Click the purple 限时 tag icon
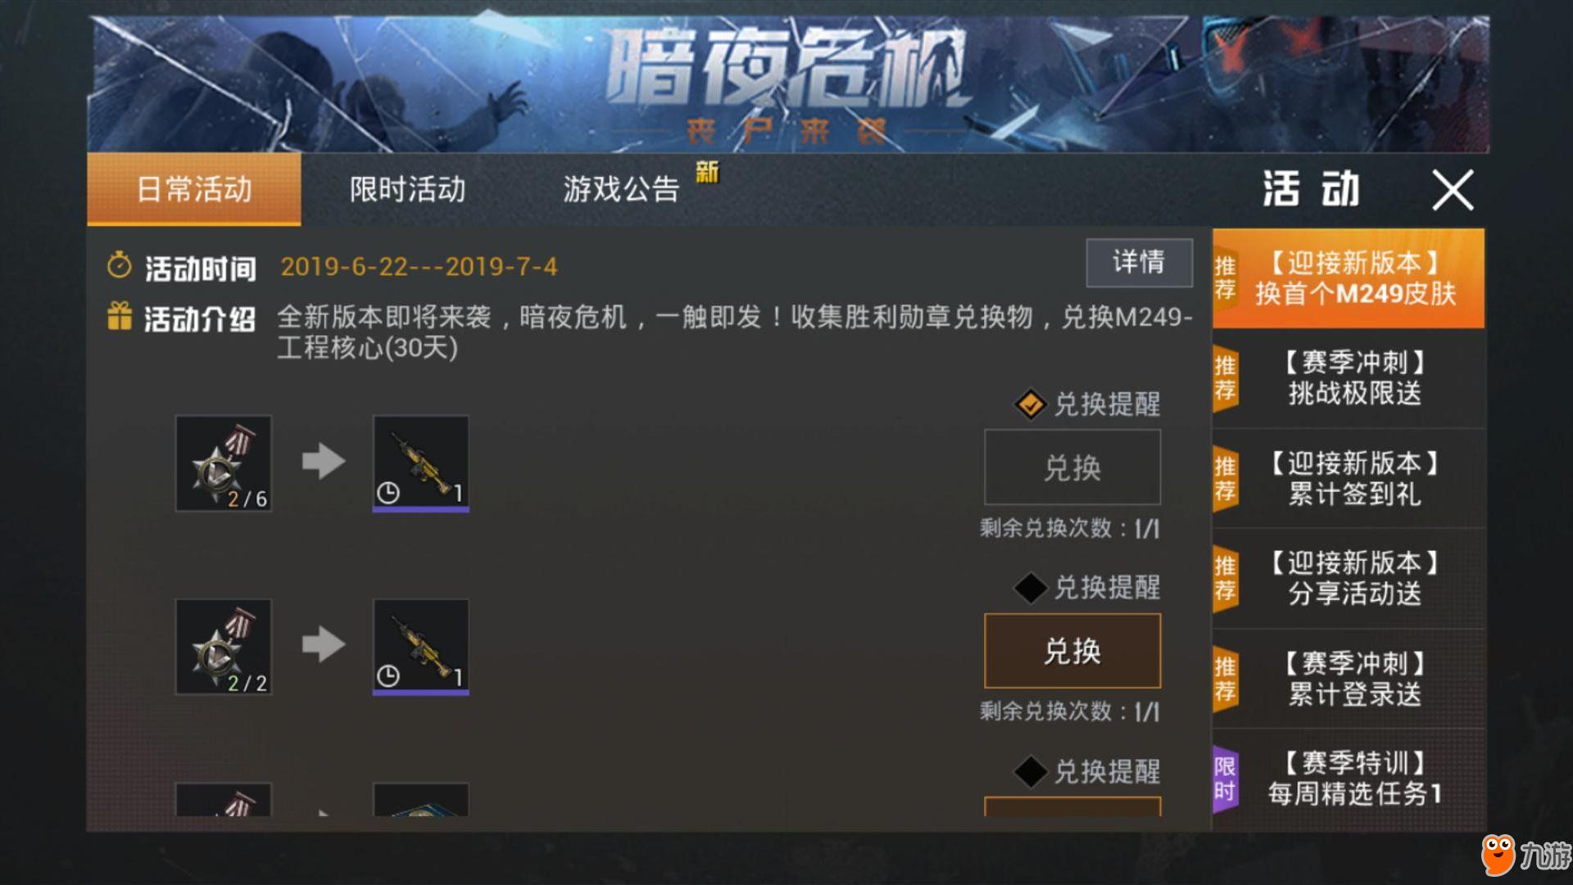The width and height of the screenshot is (1573, 885). tap(1226, 779)
